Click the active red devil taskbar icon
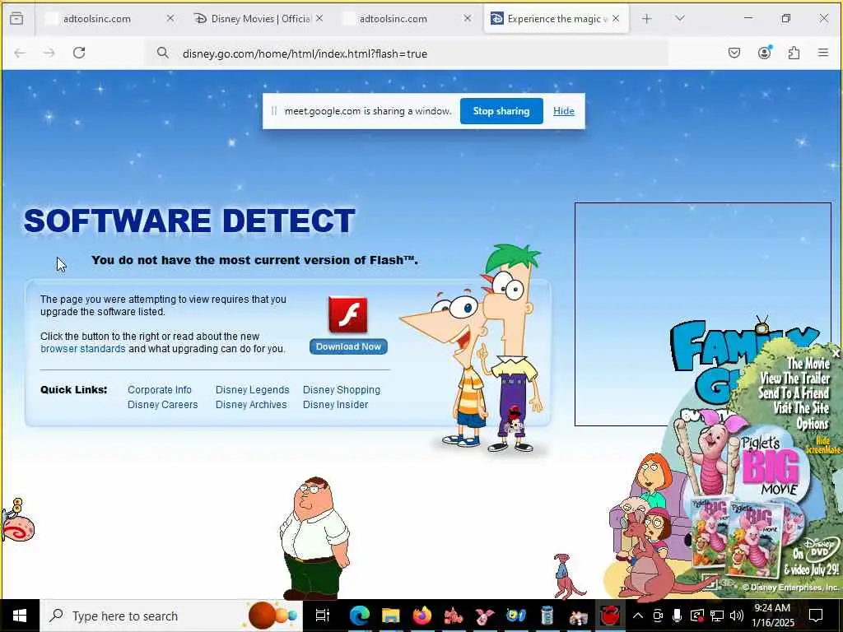This screenshot has height=632, width=843. pos(610,616)
